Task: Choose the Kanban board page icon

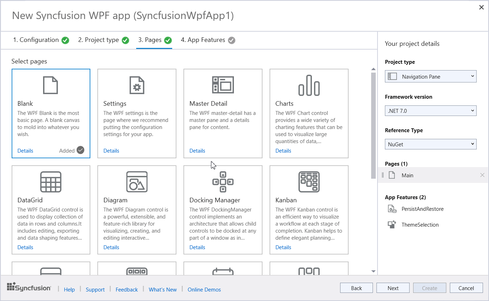Action: tap(309, 182)
